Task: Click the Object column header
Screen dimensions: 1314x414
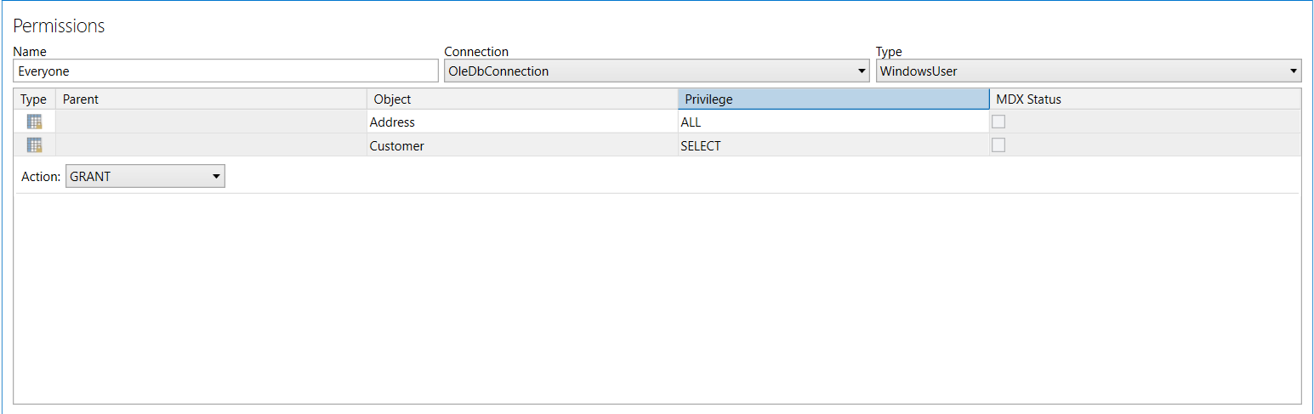Action: 521,99
